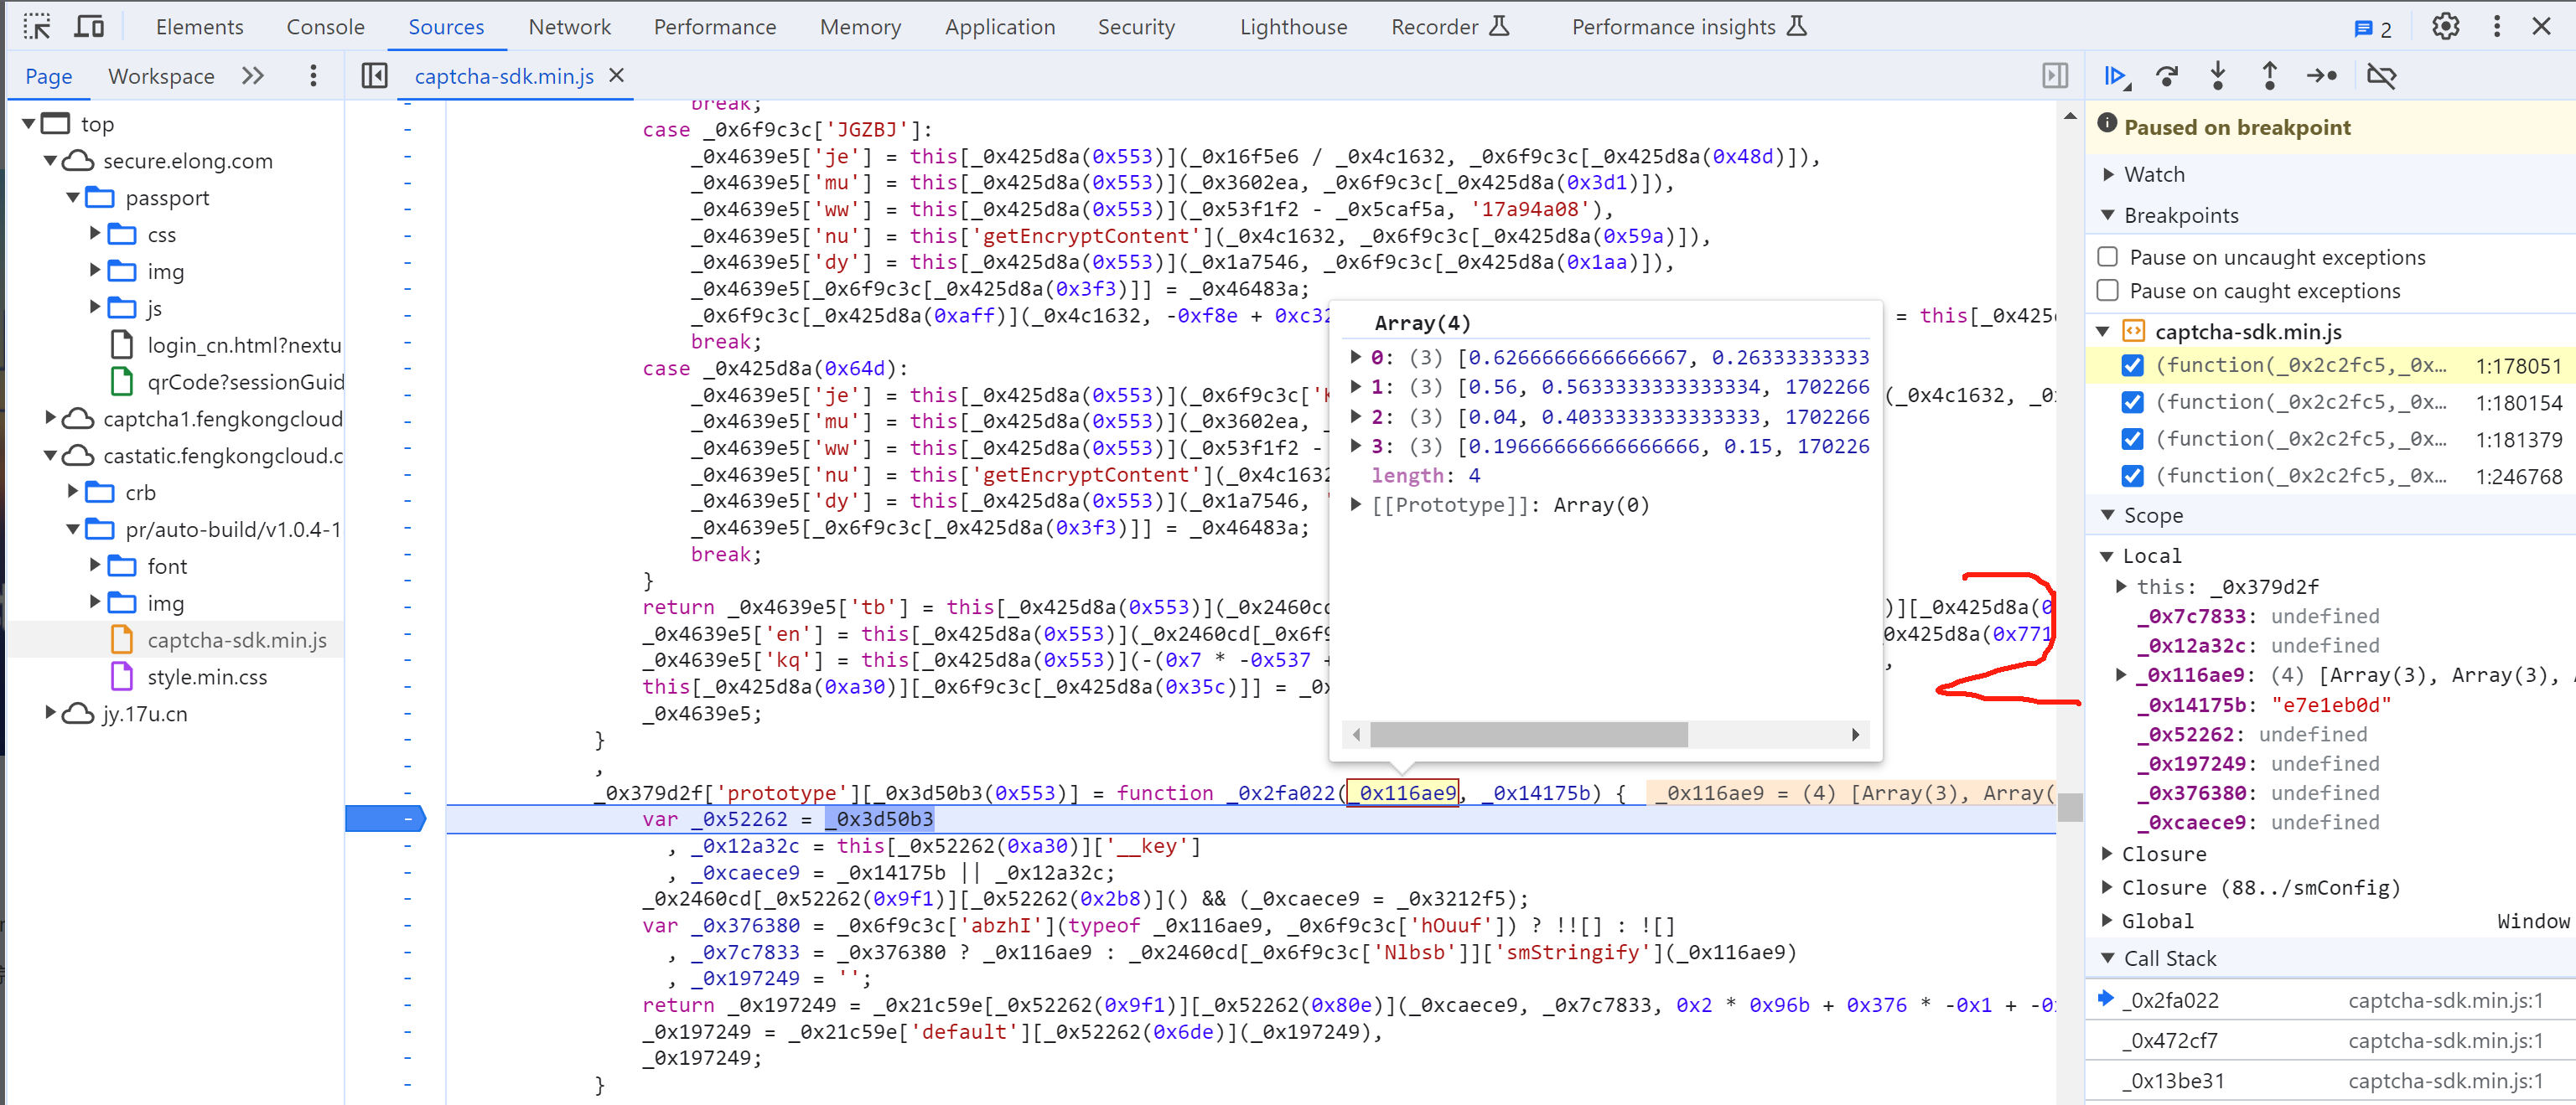
Task: Expand the css folder in tree
Action: 95,234
